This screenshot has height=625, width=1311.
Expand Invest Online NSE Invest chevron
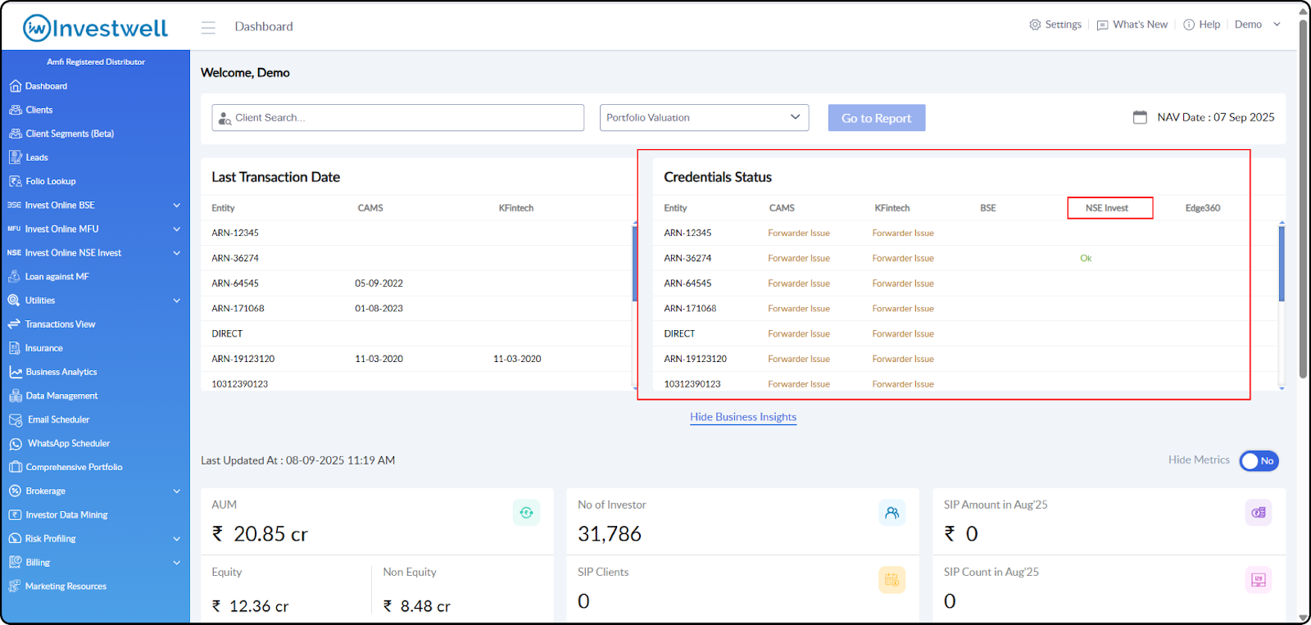coord(176,252)
